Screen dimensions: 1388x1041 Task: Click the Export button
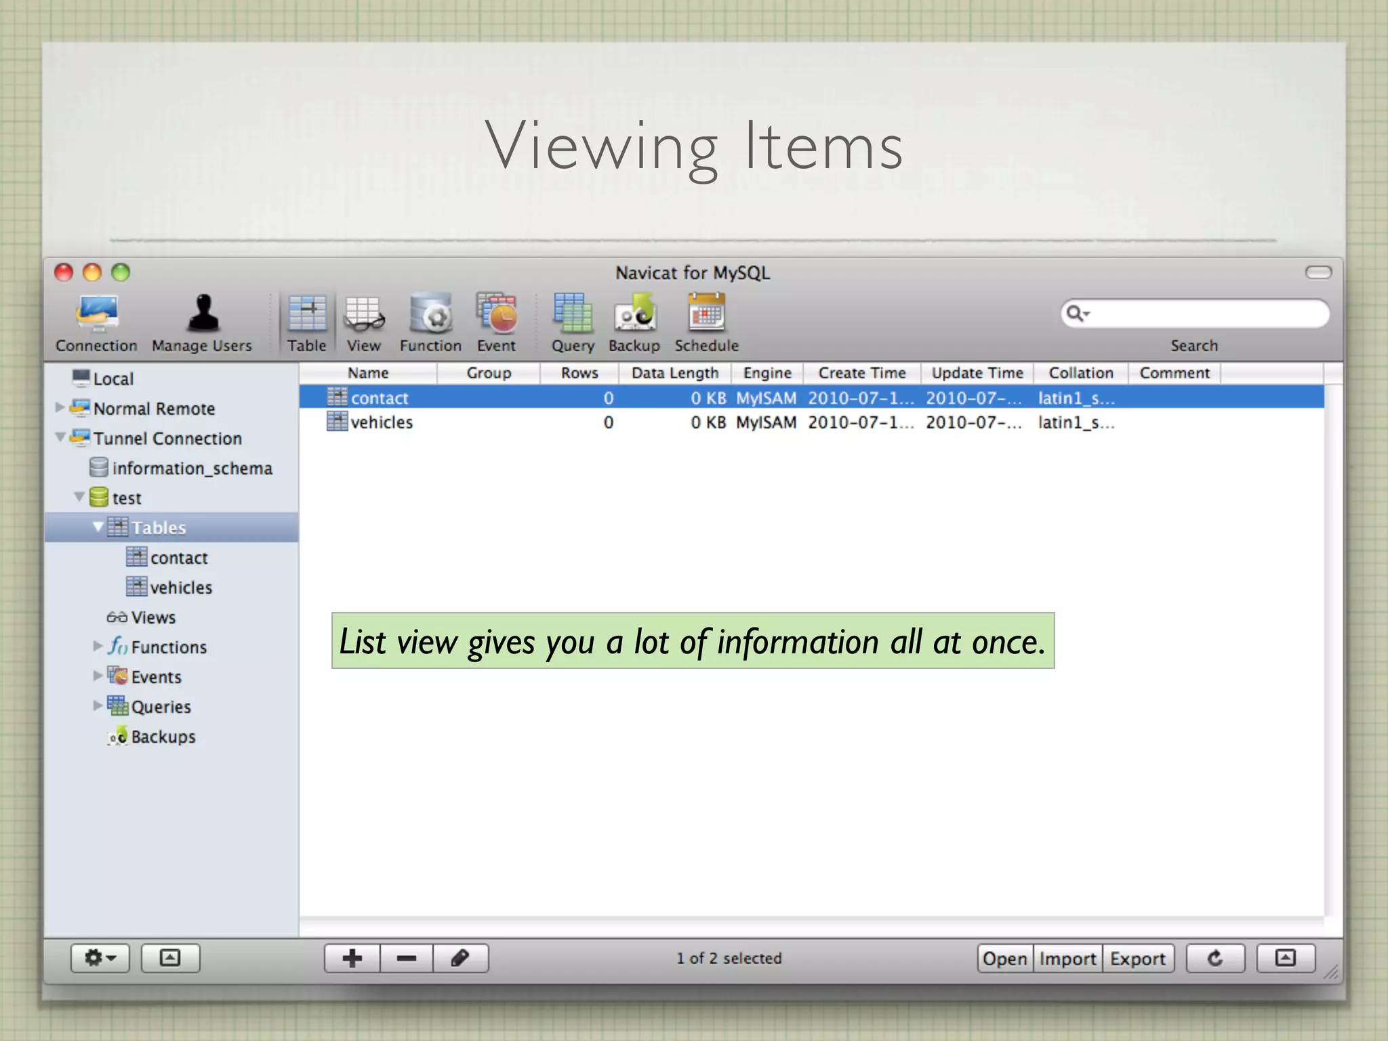(1138, 958)
